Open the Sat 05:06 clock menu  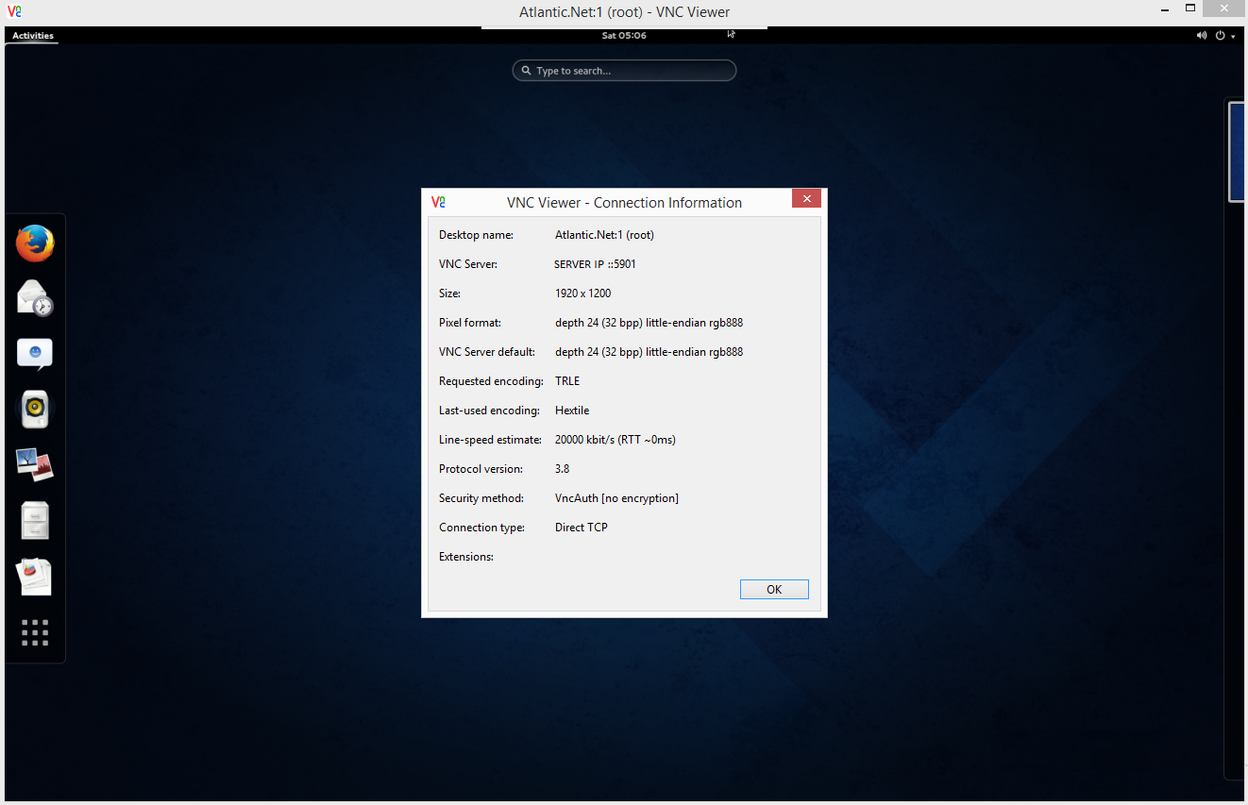coord(624,35)
